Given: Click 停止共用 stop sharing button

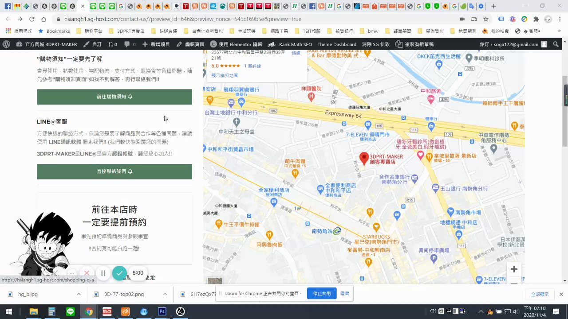Looking at the screenshot, I should click(322, 293).
